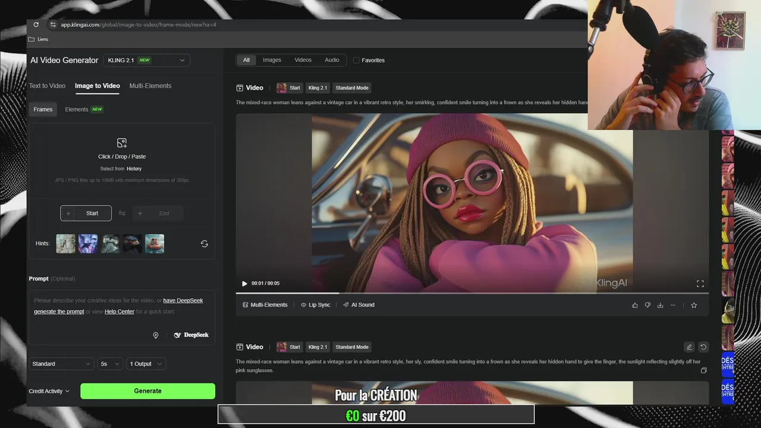Download the first video
Viewport: 761px width, 428px height.
(660, 305)
